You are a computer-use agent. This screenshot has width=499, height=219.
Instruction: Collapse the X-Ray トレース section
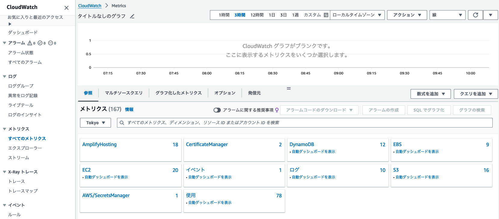(x=5, y=172)
